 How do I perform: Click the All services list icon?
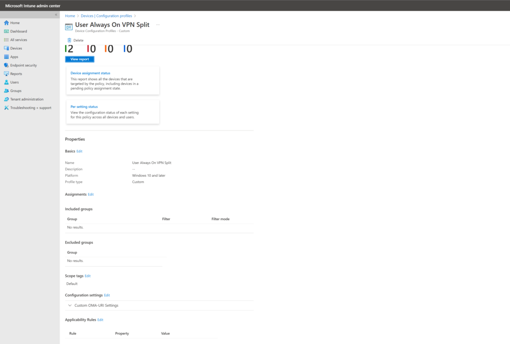point(6,40)
